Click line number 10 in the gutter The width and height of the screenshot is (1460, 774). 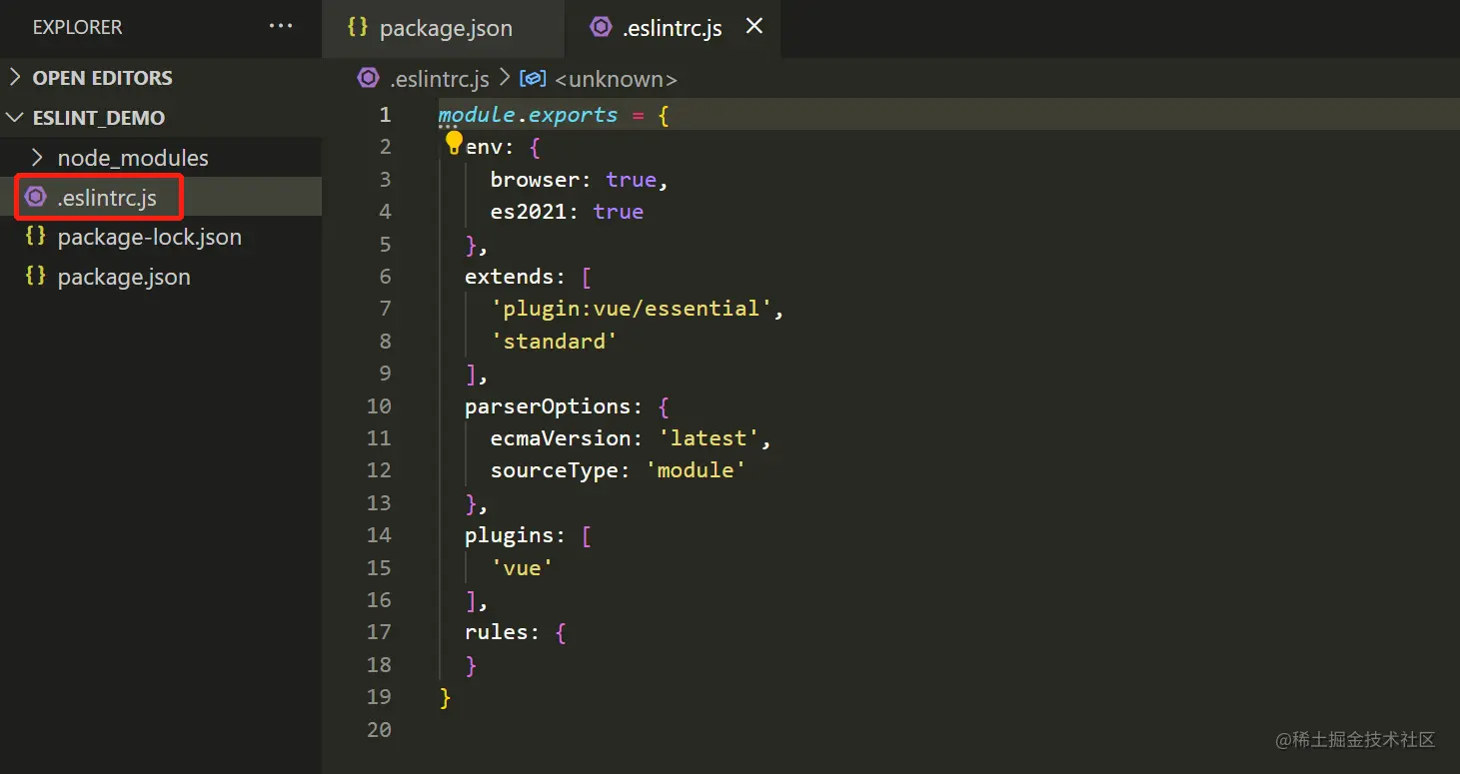379,406
